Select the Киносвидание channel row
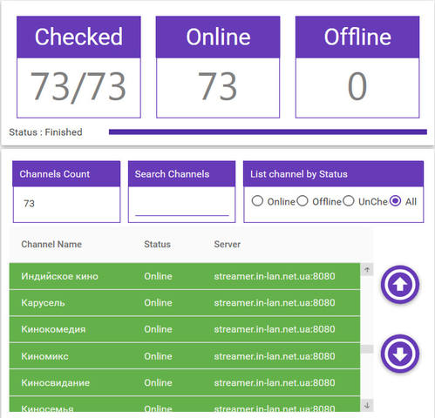 click(x=185, y=383)
